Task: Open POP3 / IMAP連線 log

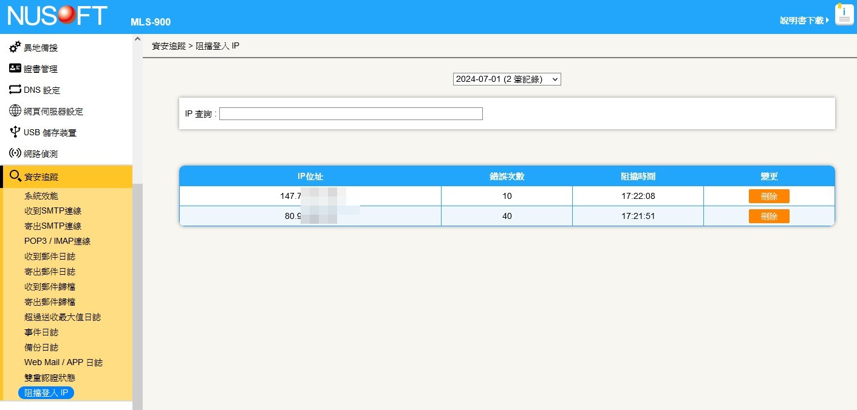Action: click(x=57, y=241)
